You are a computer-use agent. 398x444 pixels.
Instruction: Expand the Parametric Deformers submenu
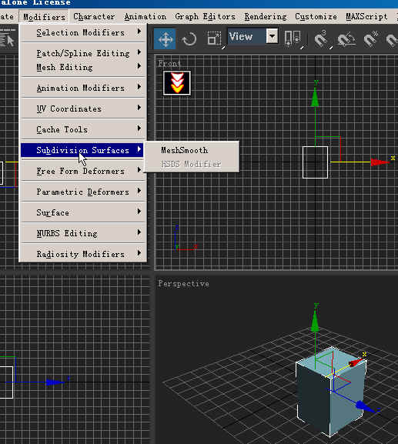point(83,192)
